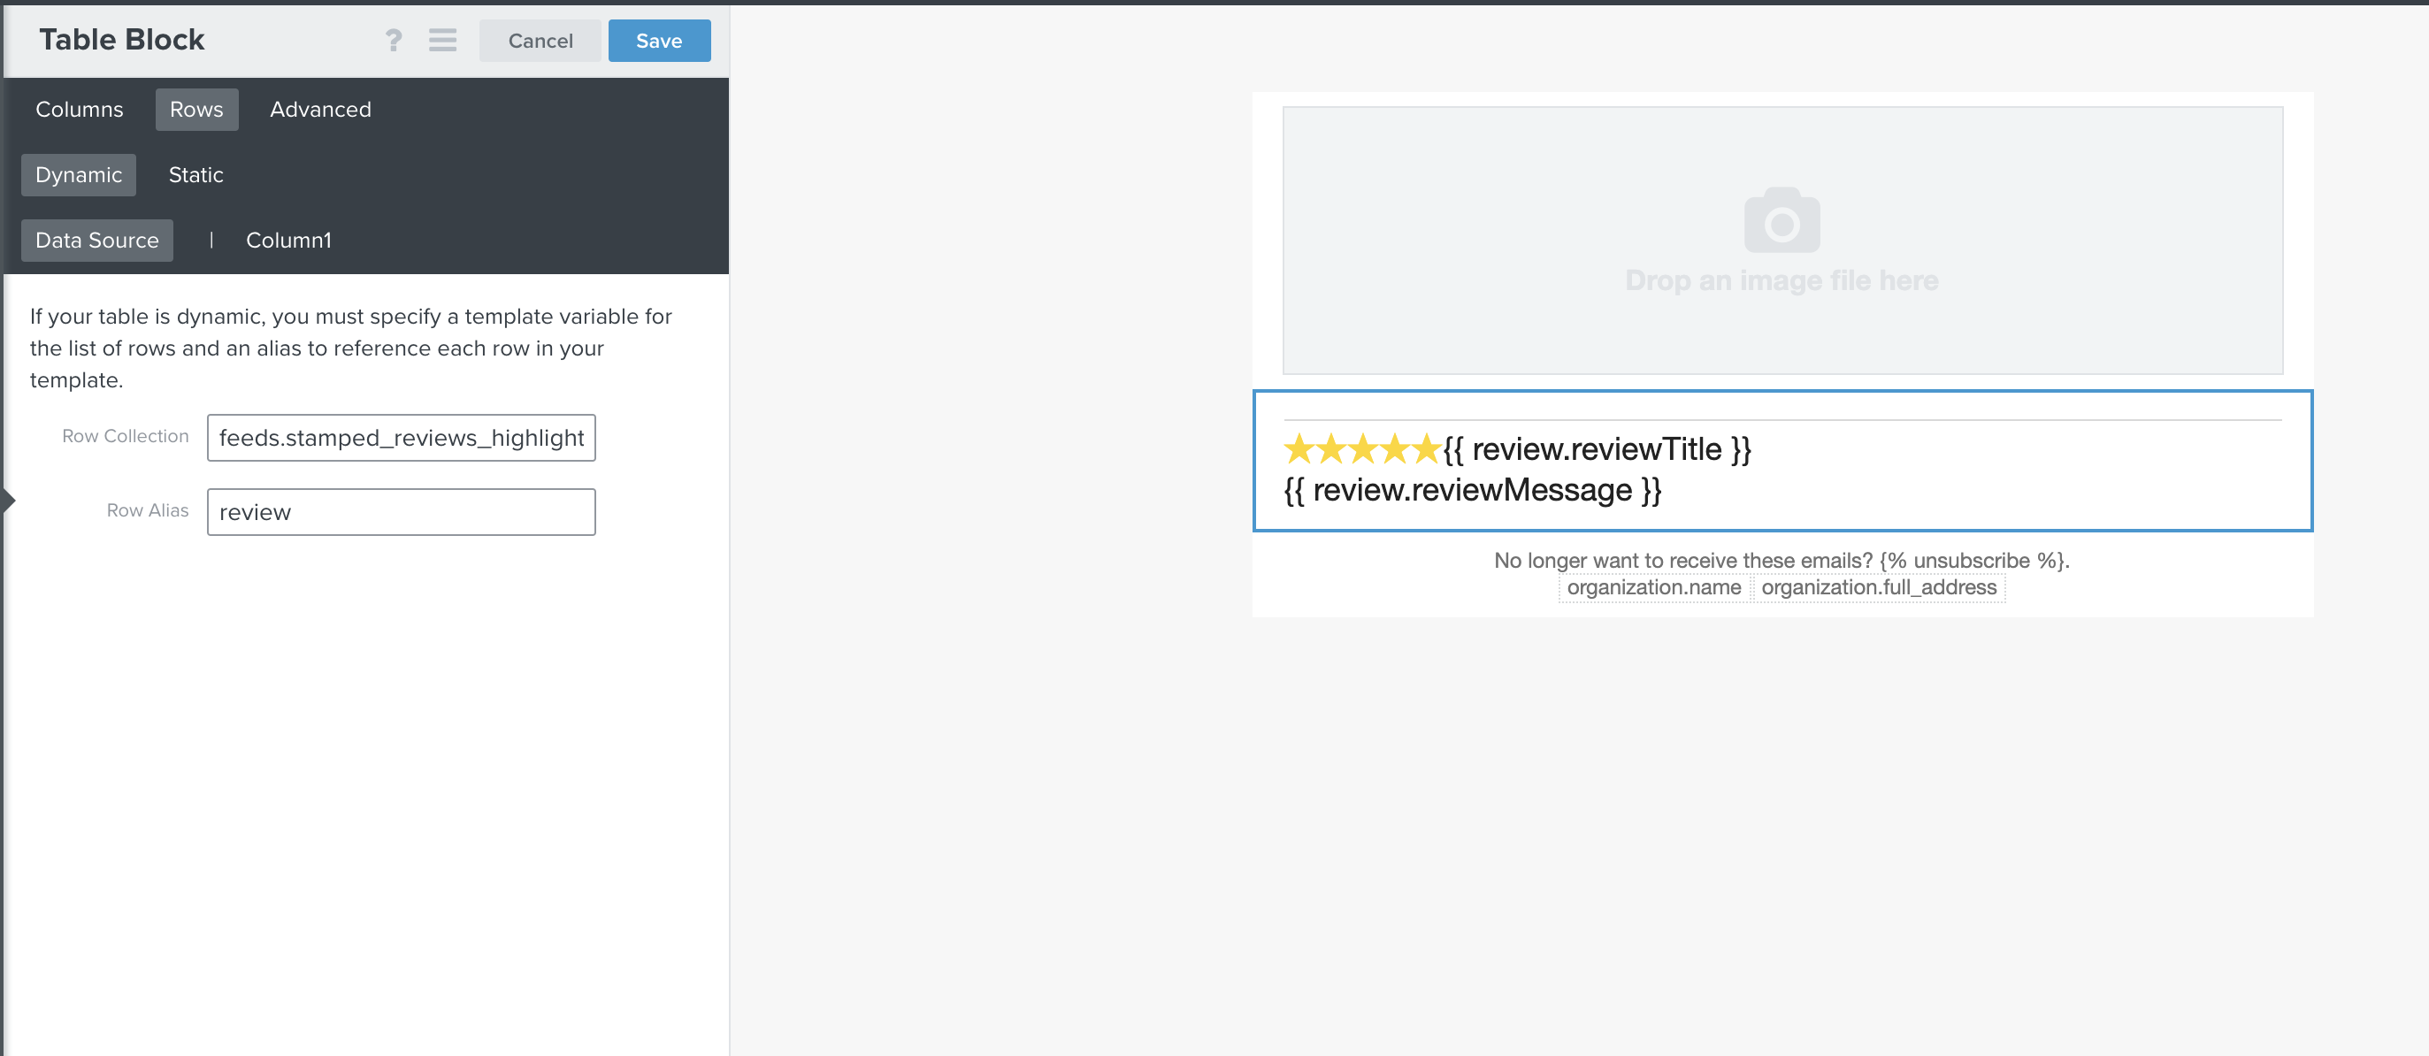Choose the Static rows option
This screenshot has width=2429, height=1056.
(196, 175)
